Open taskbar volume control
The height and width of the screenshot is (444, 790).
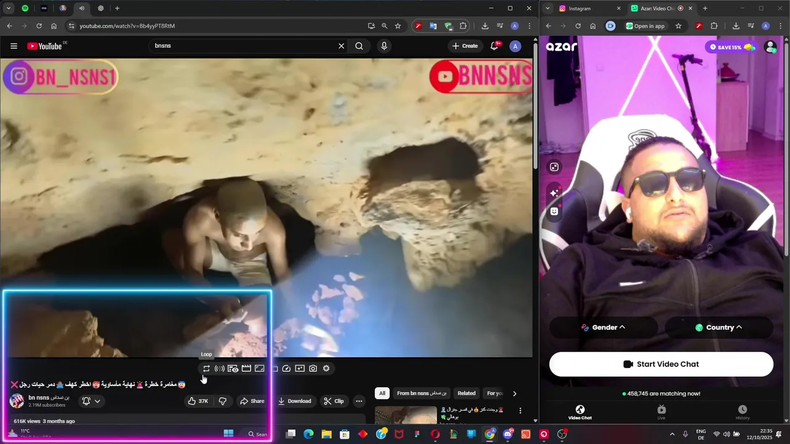tap(726, 434)
